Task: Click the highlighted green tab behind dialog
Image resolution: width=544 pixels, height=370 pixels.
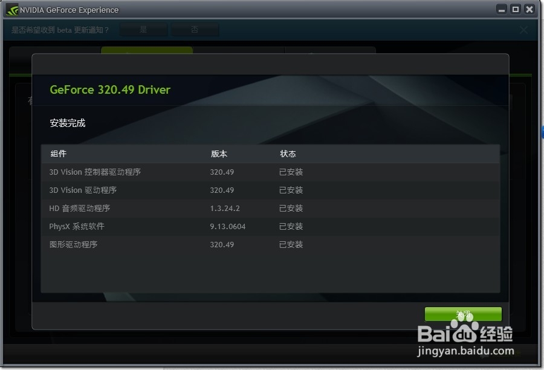Action: point(147,50)
